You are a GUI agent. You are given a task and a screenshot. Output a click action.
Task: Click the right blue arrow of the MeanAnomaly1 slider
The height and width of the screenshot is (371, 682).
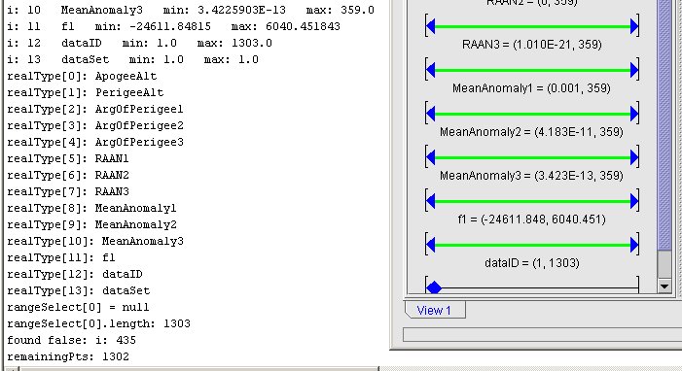pyautogui.click(x=634, y=70)
